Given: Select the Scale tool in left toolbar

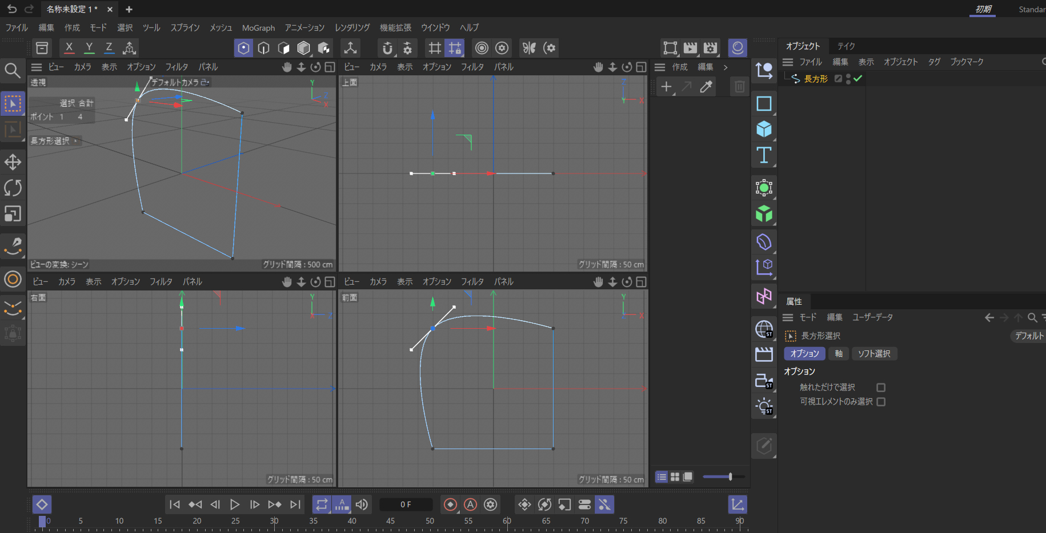Looking at the screenshot, I should [x=13, y=214].
